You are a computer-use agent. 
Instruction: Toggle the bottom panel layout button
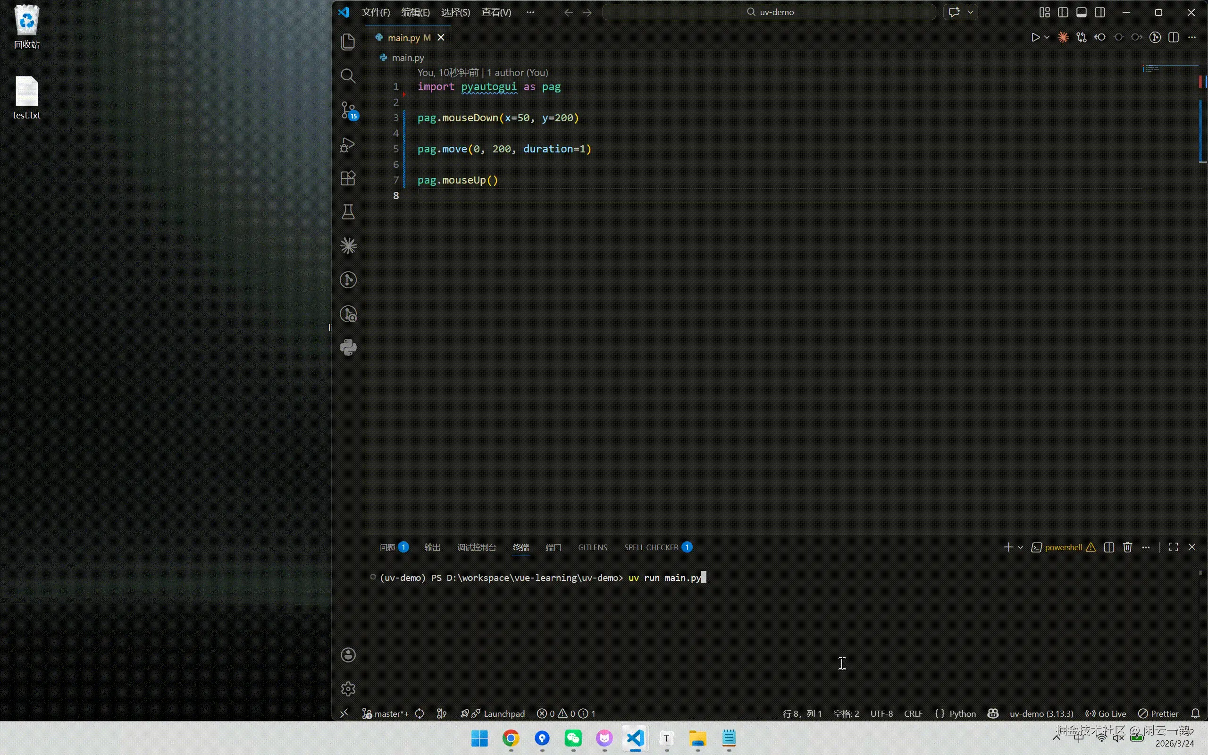1081,12
